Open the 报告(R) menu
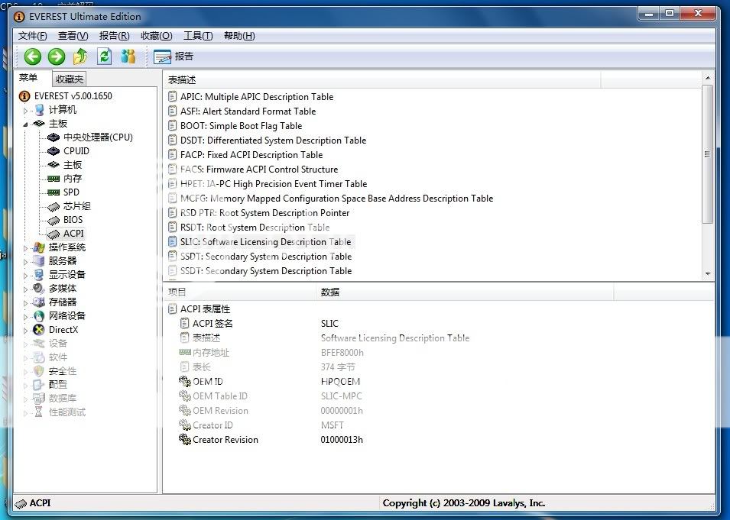This screenshot has width=730, height=520. tap(114, 36)
